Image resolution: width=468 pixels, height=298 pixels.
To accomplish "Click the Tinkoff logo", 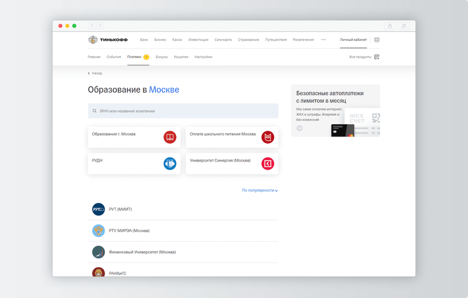I will click(108, 40).
